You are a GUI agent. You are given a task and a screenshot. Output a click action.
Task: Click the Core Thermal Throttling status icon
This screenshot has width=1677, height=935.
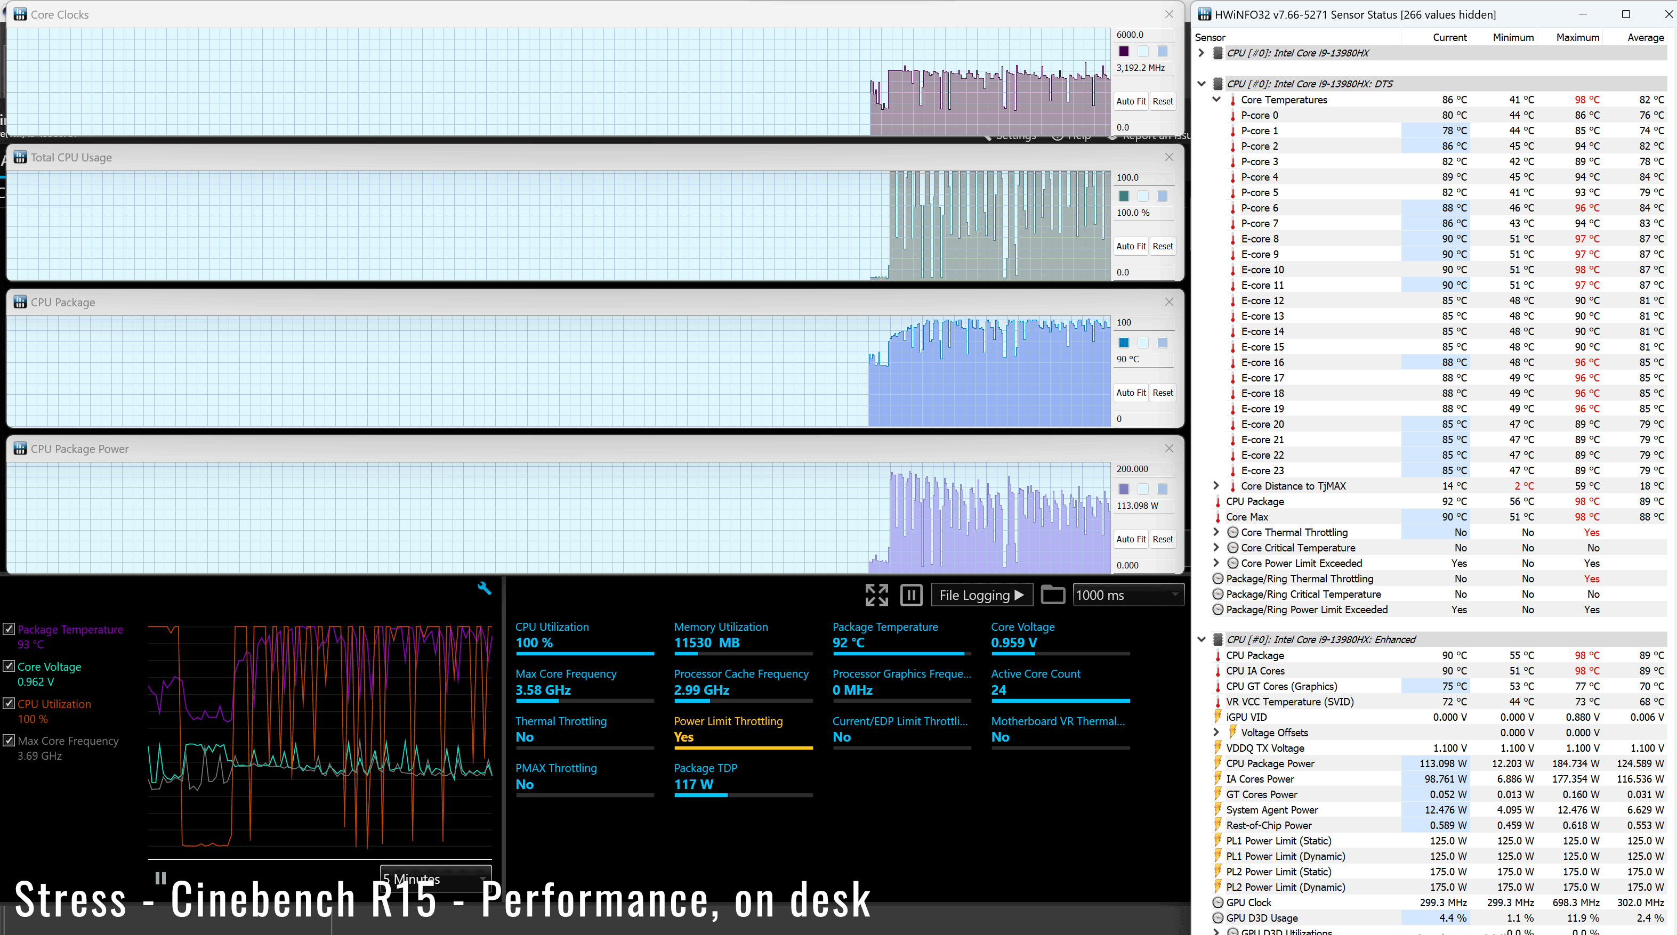pyautogui.click(x=1232, y=532)
